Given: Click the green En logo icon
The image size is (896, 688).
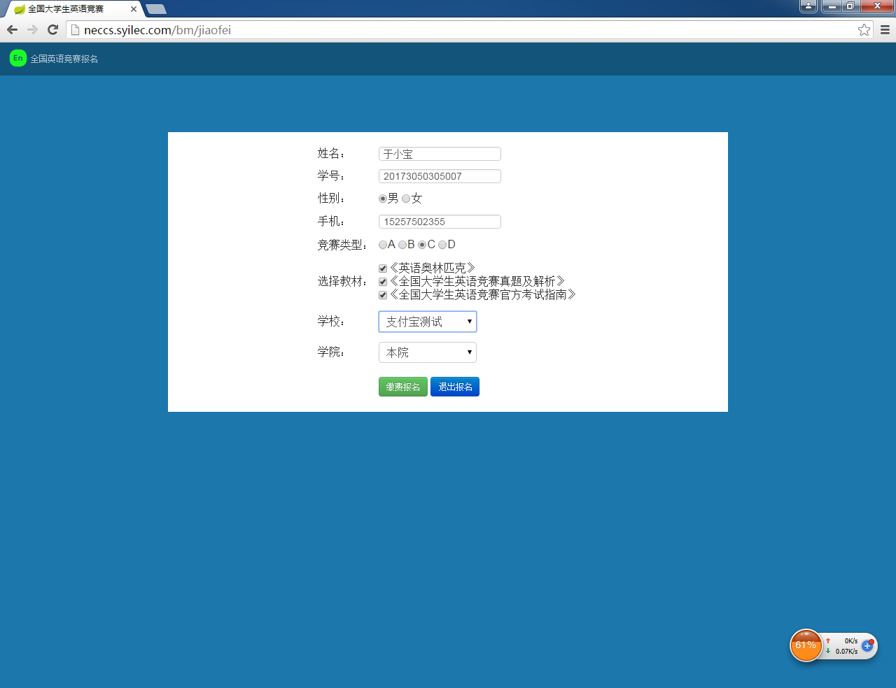Looking at the screenshot, I should (x=18, y=58).
